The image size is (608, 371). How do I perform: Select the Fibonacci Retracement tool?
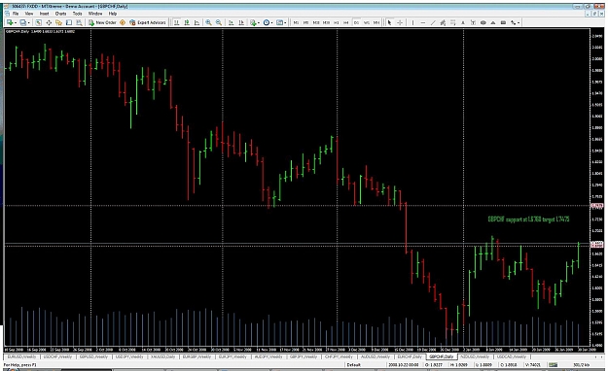pyautogui.click(x=452, y=22)
